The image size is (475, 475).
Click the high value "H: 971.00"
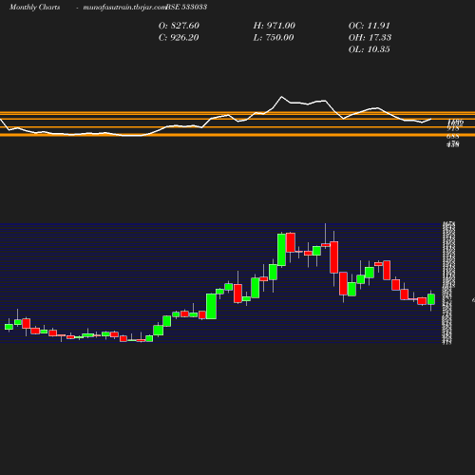coord(275,26)
